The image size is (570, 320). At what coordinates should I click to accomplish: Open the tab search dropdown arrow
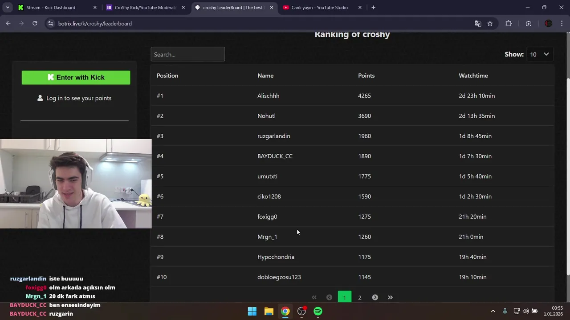pos(8,8)
